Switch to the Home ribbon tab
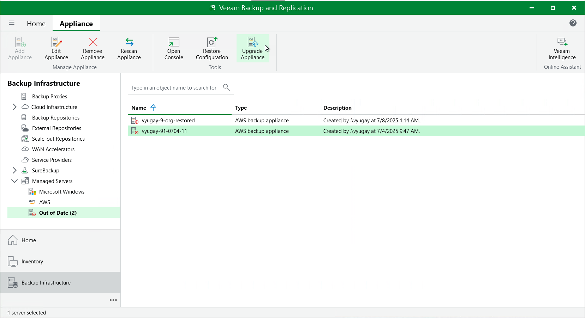The width and height of the screenshot is (585, 318). tap(36, 24)
